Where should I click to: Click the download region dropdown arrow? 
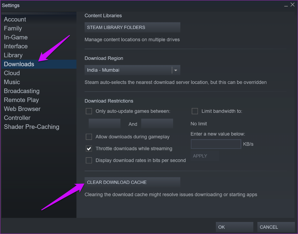point(176,70)
